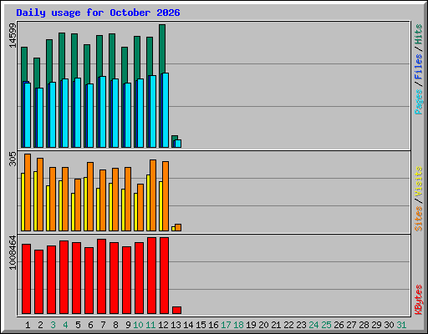Click green weekend day 4 label
Image resolution: width=428 pixels, height=334 pixels.
[65, 325]
